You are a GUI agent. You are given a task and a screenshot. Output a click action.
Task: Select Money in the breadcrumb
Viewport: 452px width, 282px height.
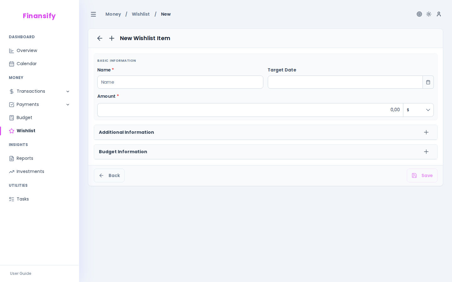click(113, 14)
